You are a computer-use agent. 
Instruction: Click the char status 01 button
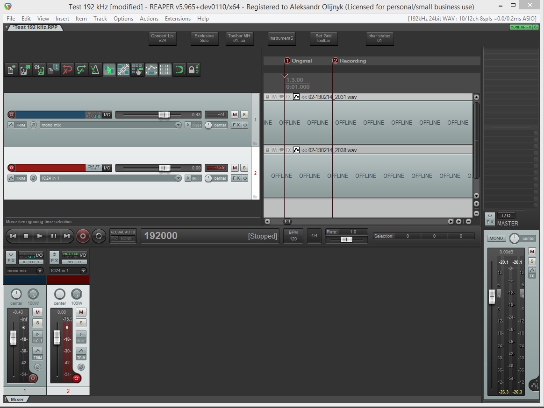click(x=379, y=38)
